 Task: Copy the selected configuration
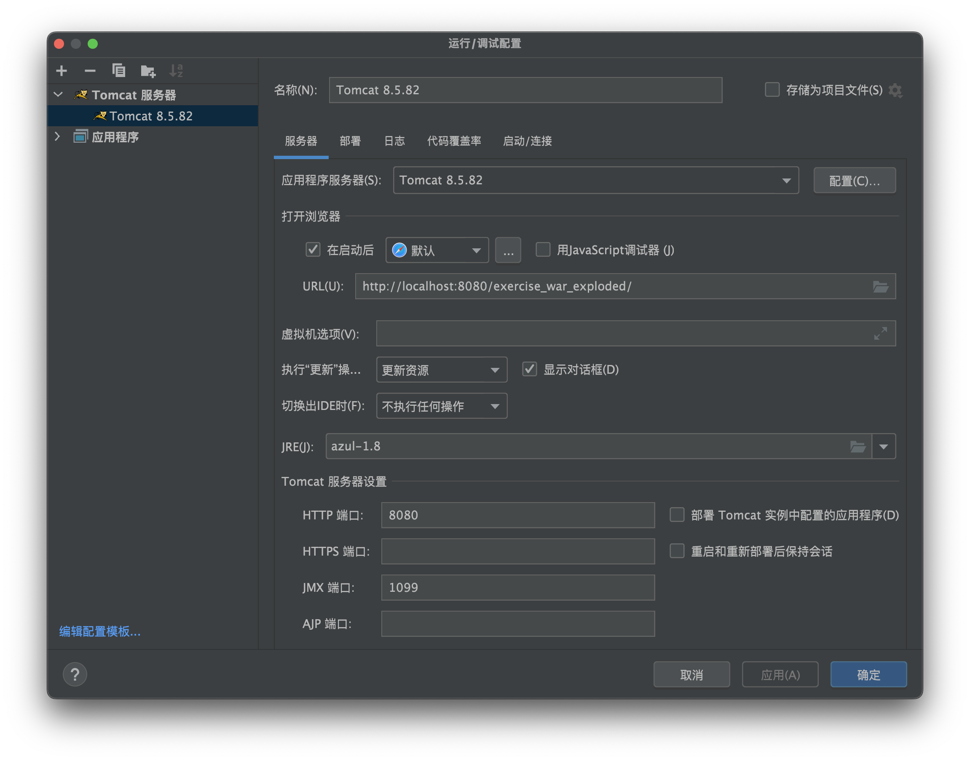(119, 70)
